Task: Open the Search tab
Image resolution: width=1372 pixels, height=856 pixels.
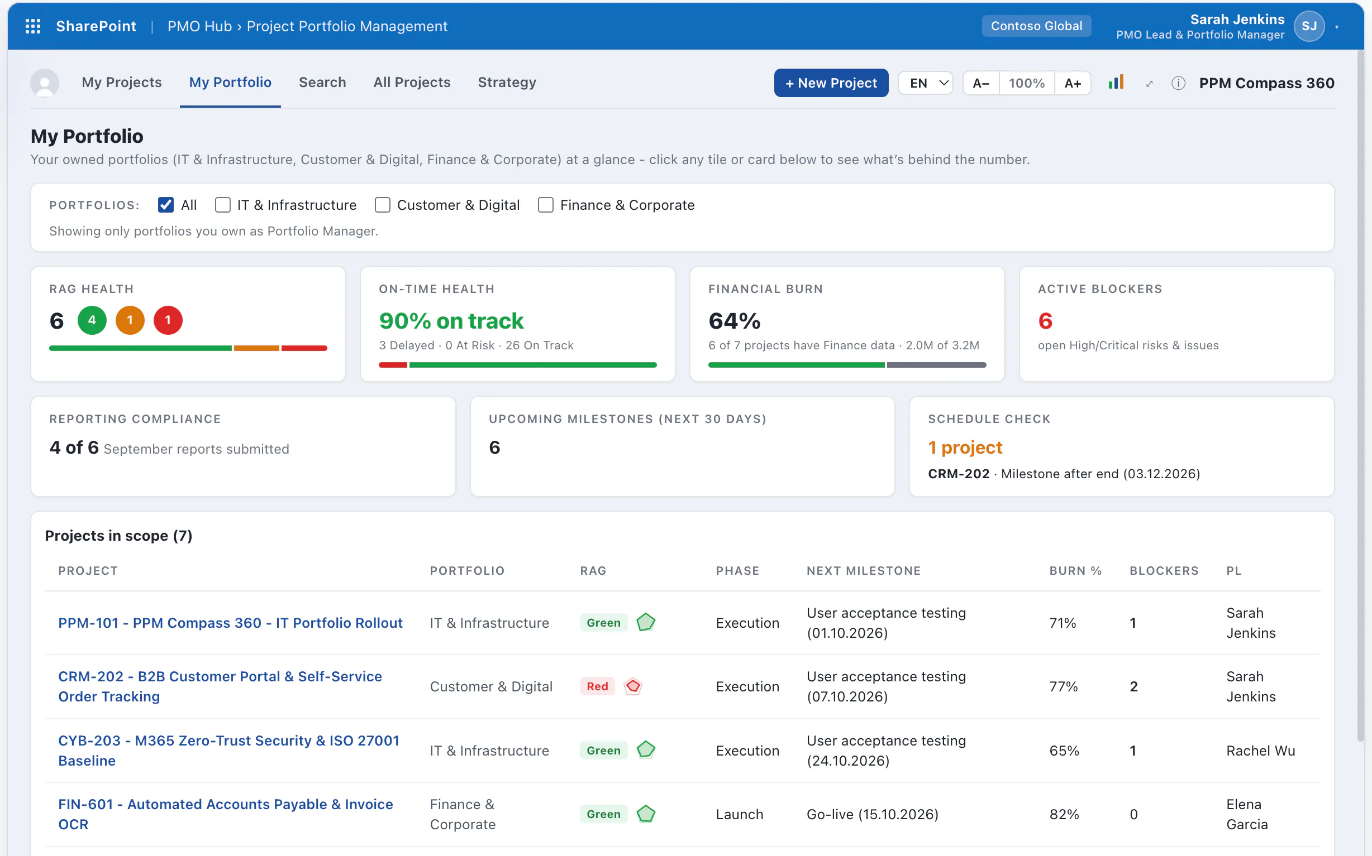Action: (x=322, y=83)
